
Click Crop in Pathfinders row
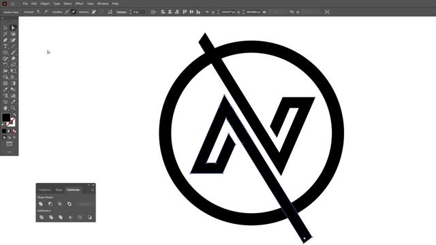70,217
